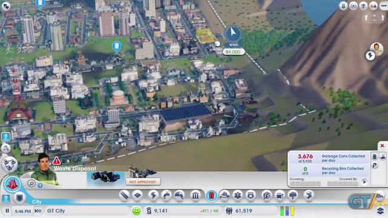Click the GT City name field

(87, 211)
